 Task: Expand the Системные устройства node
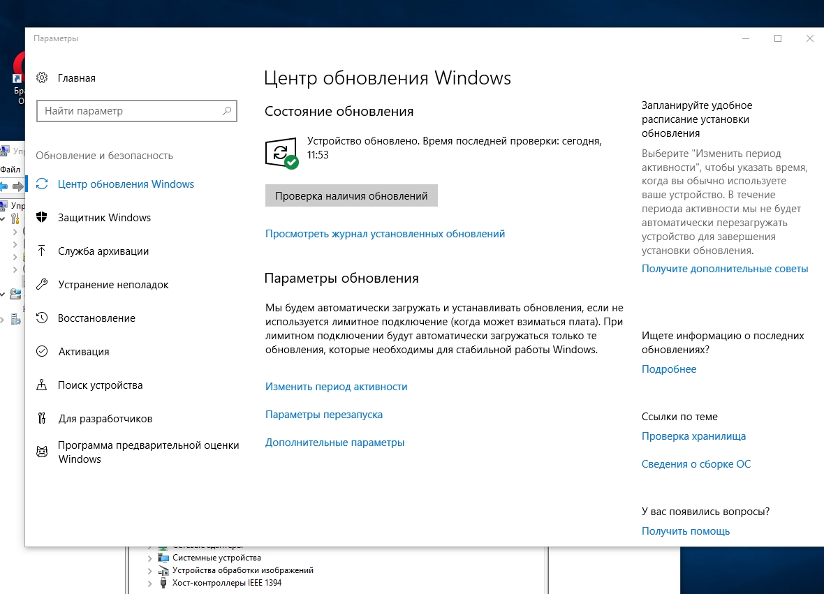tap(149, 558)
